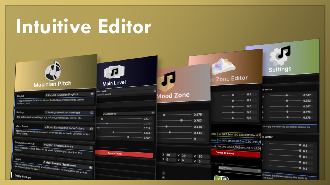This screenshot has height=185, width=330.
Task: Click the 0.401 value field in Main Level
Action: click(x=147, y=133)
